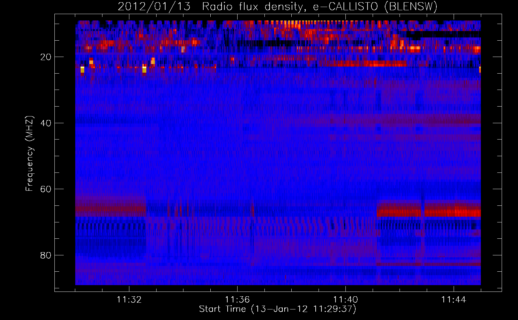
Task: Select the 20 MHz frequency tick label
Action: click(46, 57)
